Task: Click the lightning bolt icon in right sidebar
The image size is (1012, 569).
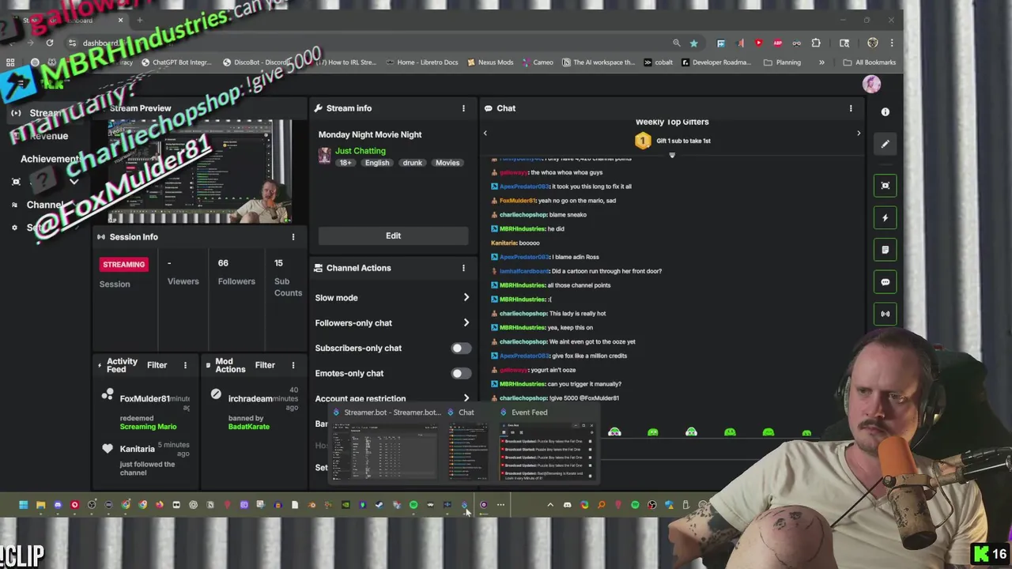Action: coord(885,218)
